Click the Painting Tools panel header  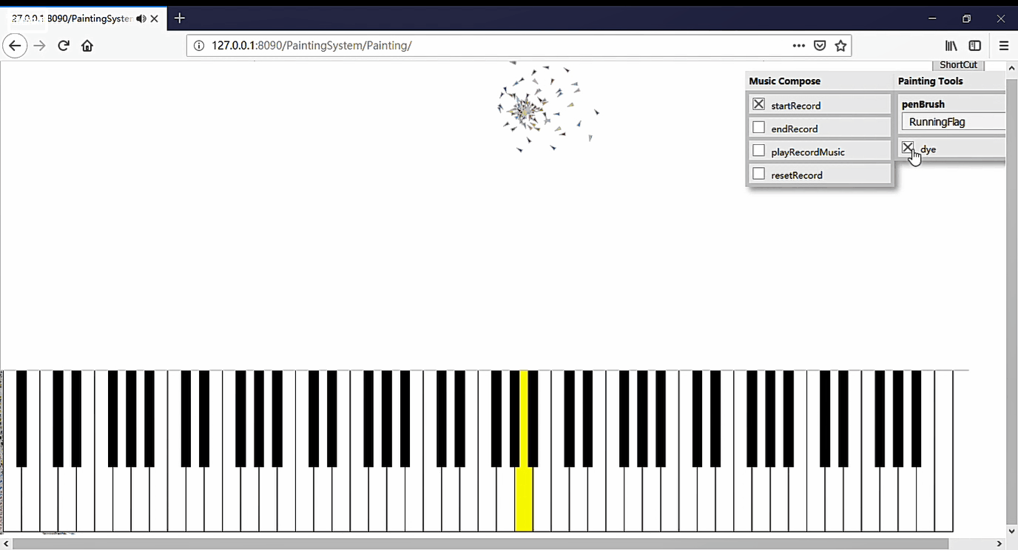click(x=951, y=81)
